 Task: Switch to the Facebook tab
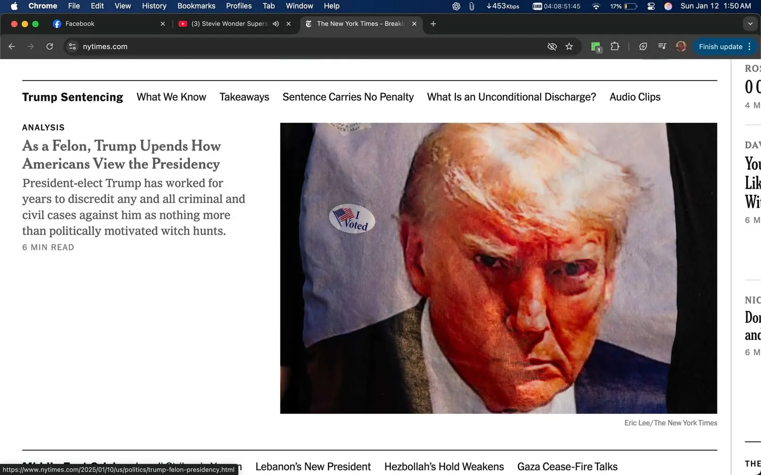(x=79, y=24)
